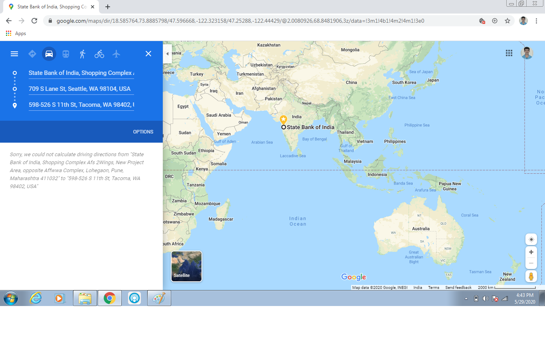This screenshot has width=545, height=361.
Task: Click the site lock icon in address bar
Action: click(x=50, y=21)
